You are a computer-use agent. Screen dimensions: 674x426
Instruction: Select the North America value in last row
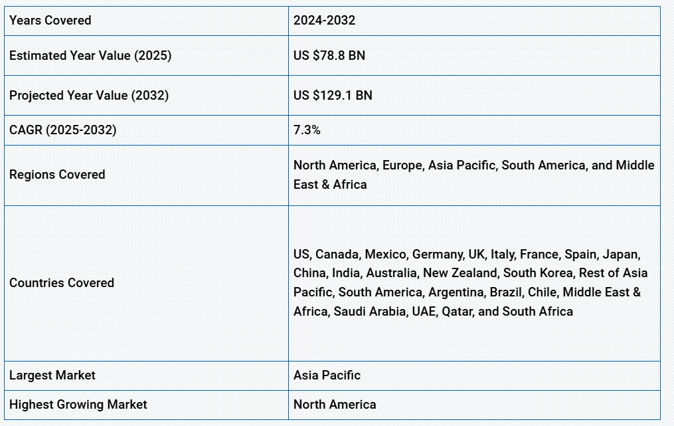click(335, 405)
